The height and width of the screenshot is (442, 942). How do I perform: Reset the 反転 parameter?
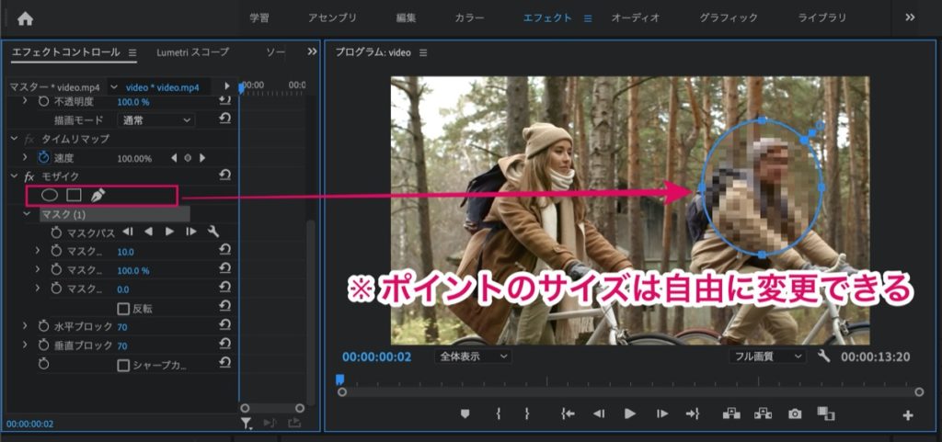point(224,308)
